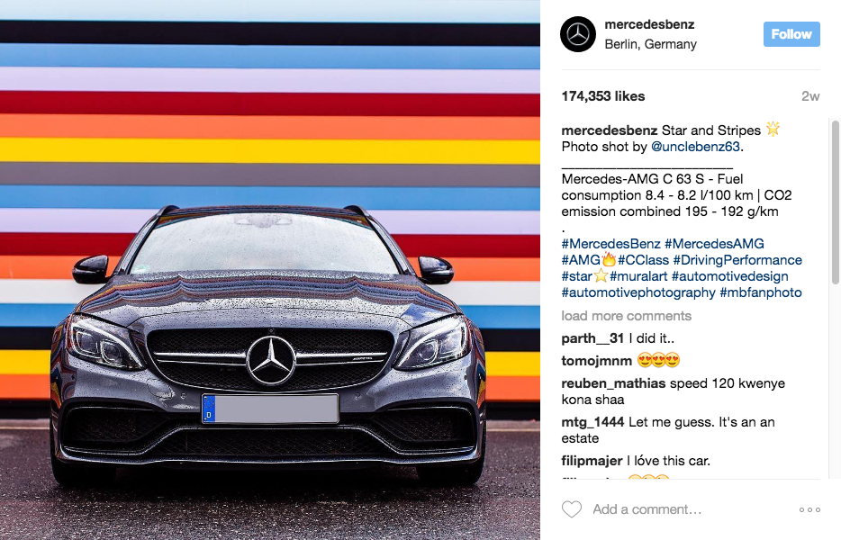
Task: Like the post with the heart icon
Action: click(x=572, y=509)
